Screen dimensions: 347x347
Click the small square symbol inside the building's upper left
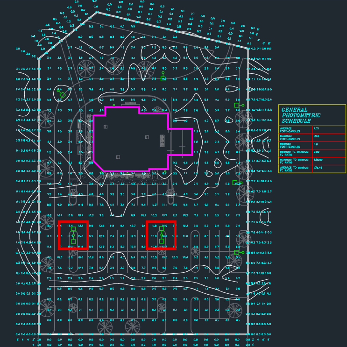(x=106, y=127)
